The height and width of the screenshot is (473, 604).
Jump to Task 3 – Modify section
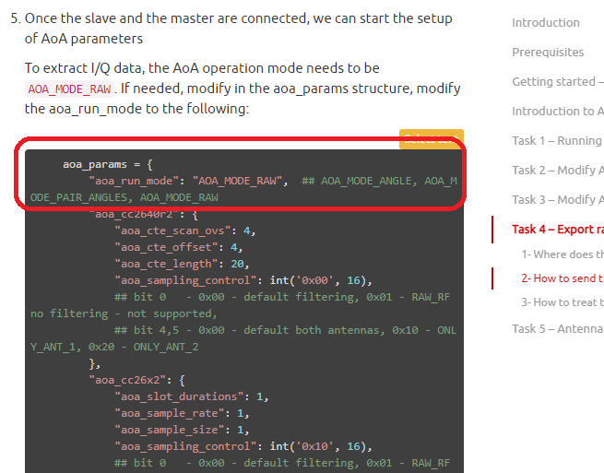pos(558,199)
